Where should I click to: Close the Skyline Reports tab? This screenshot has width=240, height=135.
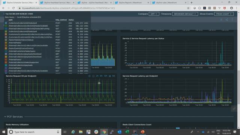tap(148, 3)
